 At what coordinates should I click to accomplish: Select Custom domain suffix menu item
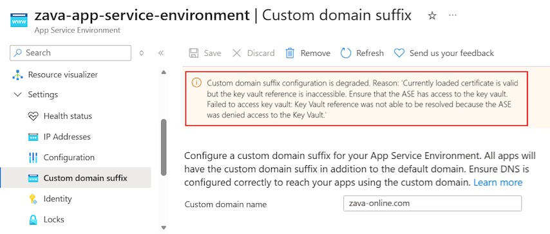pyautogui.click(x=76, y=178)
